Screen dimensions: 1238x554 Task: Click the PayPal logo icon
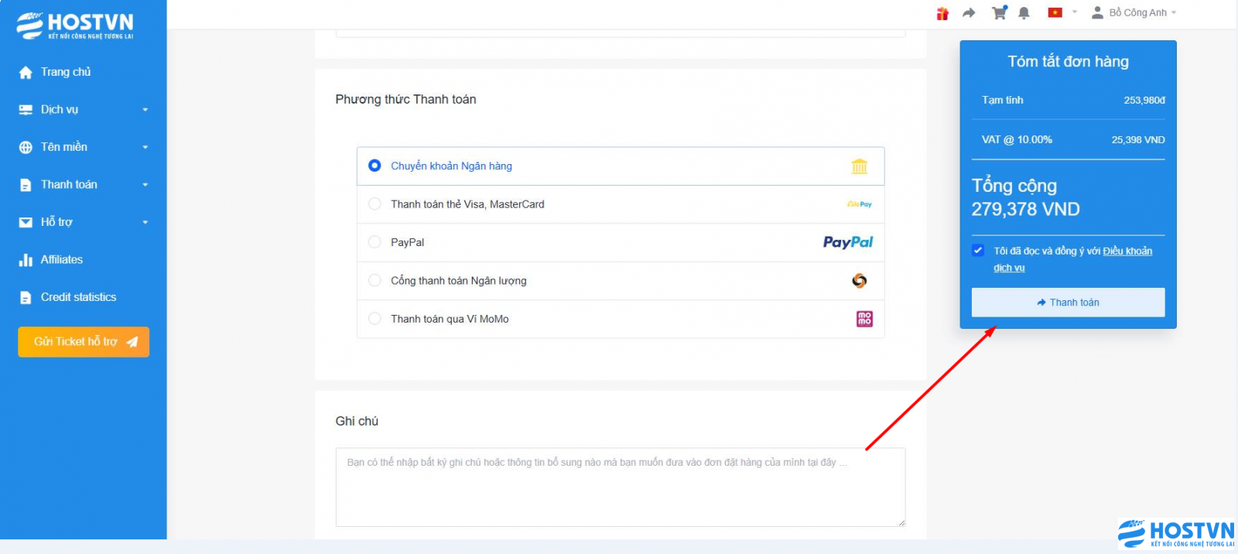tap(847, 242)
